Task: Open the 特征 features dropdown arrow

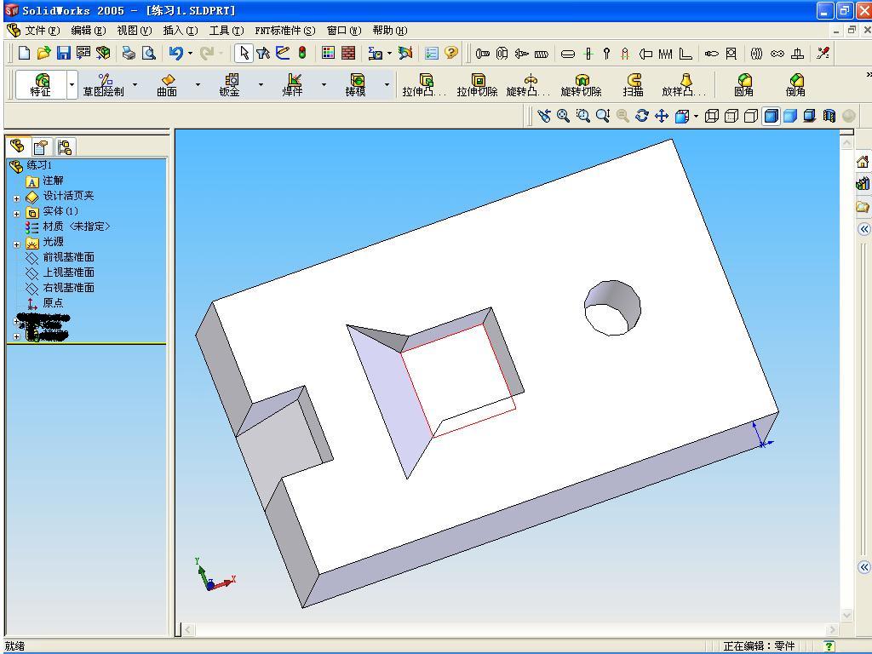Action: [72, 85]
